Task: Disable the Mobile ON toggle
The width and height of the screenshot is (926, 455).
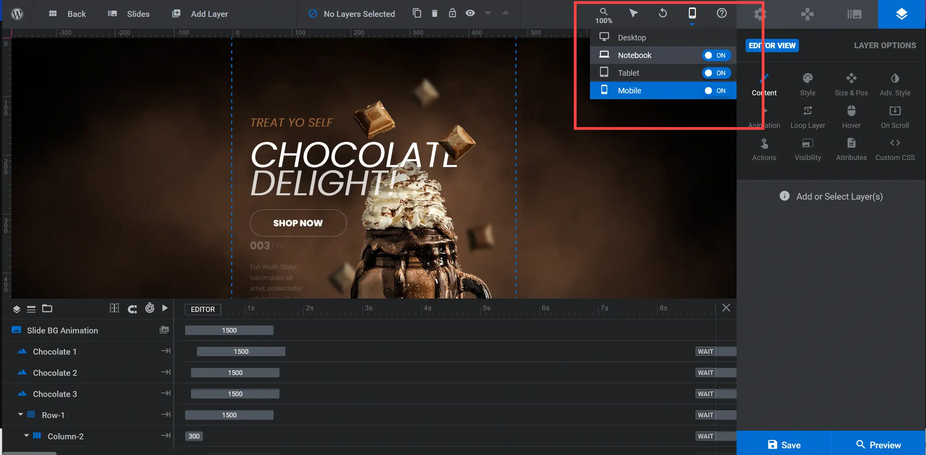Action: pos(716,91)
